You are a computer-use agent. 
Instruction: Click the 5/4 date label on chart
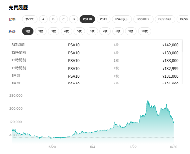coord(93,147)
